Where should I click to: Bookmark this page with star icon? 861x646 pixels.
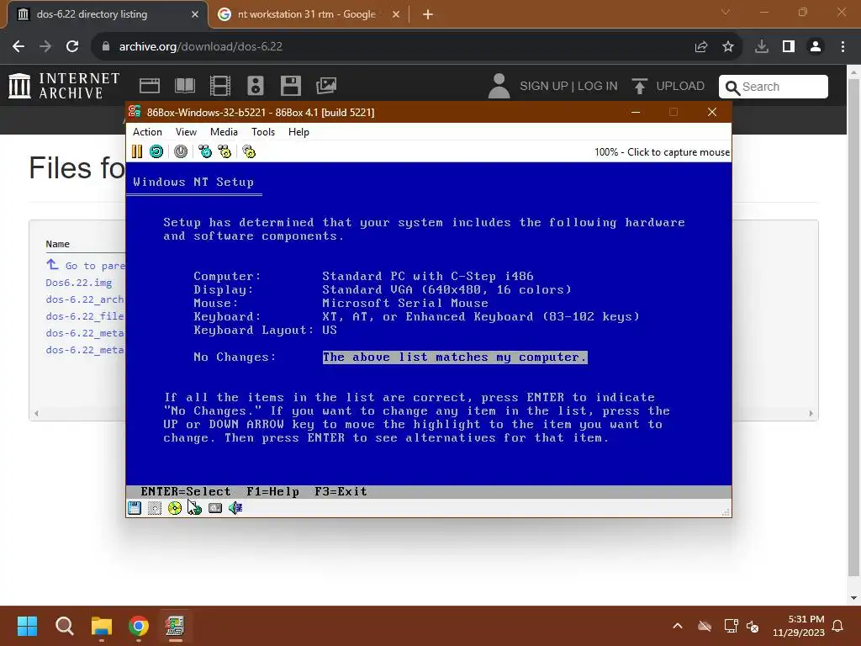(728, 46)
